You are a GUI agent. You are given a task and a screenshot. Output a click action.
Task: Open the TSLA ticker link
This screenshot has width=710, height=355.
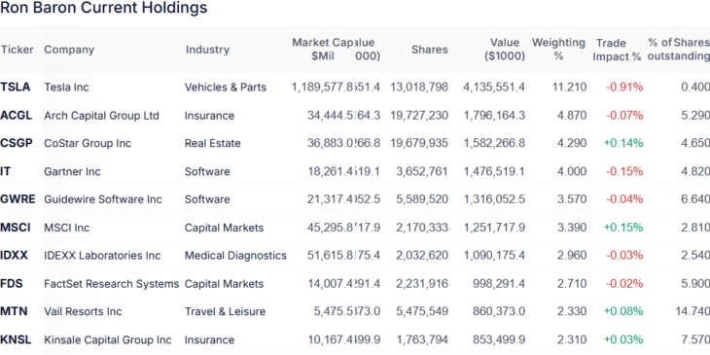pos(16,87)
